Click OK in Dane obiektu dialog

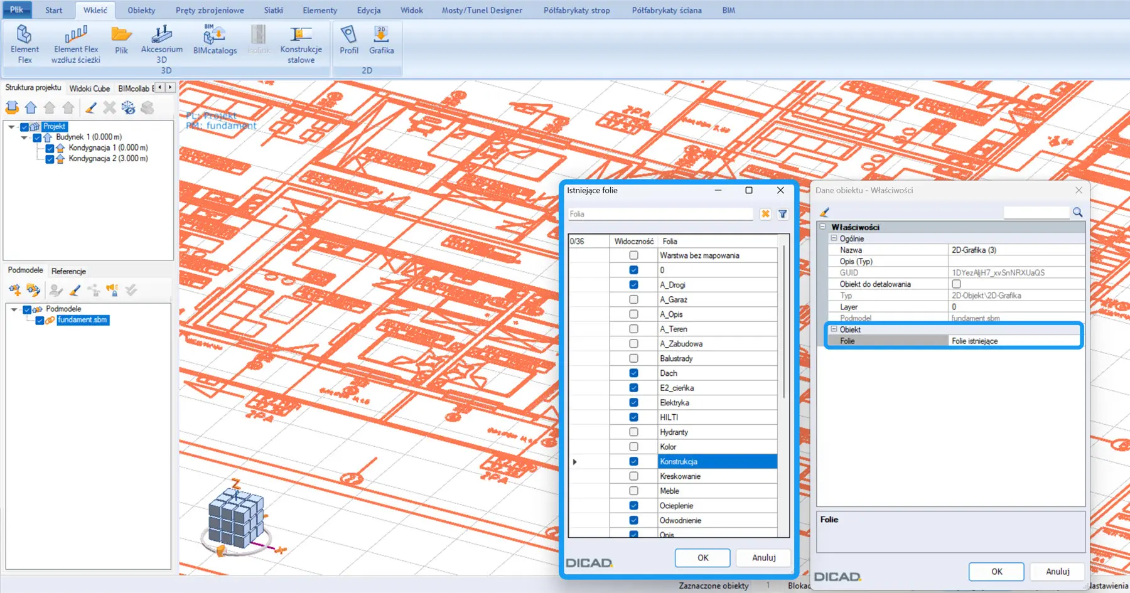[x=996, y=571]
